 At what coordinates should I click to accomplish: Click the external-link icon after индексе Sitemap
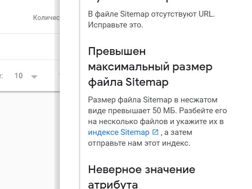155,132
